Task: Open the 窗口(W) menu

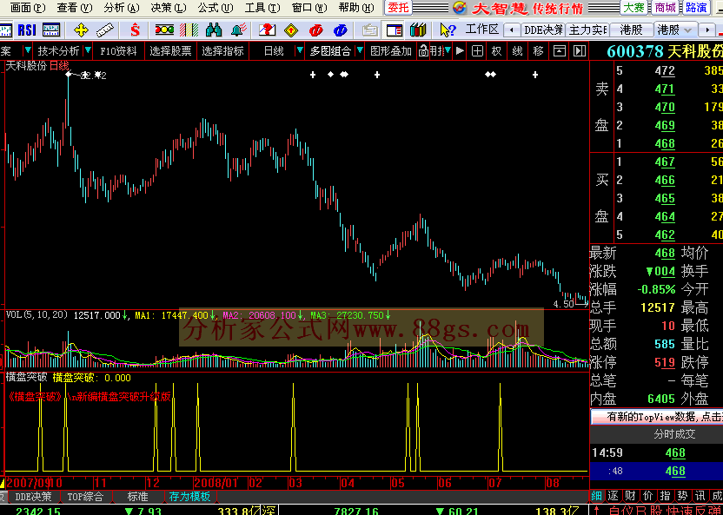Action: click(x=309, y=7)
